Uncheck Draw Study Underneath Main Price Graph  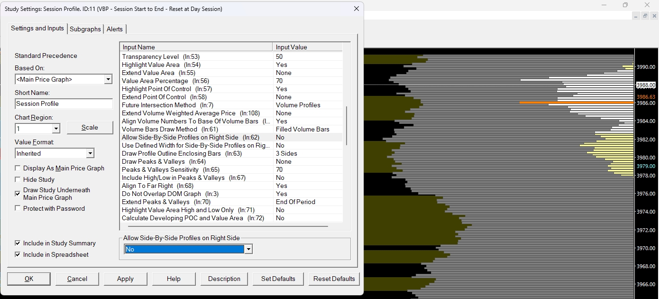point(18,194)
